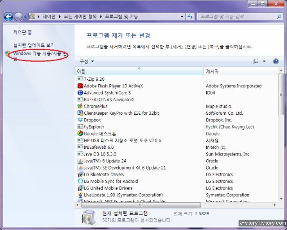287x230 pixels.
Task: Select the 7-Zip 9.20 icon
Action: 80,79
